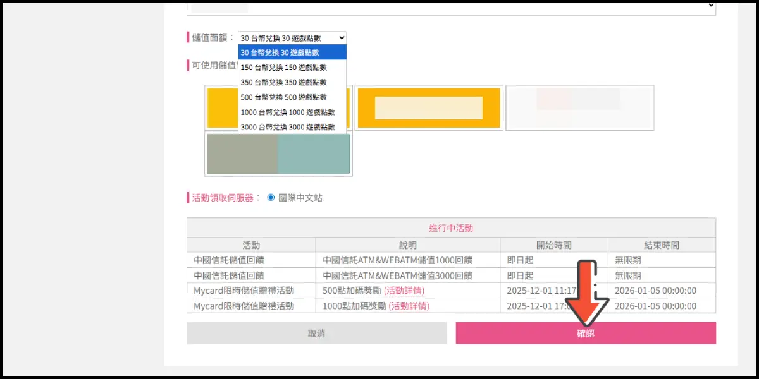Screen dimensions: 759x379
Task: Open 活動詳情 link for 1000點加碼獎勵
Action: pos(408,306)
